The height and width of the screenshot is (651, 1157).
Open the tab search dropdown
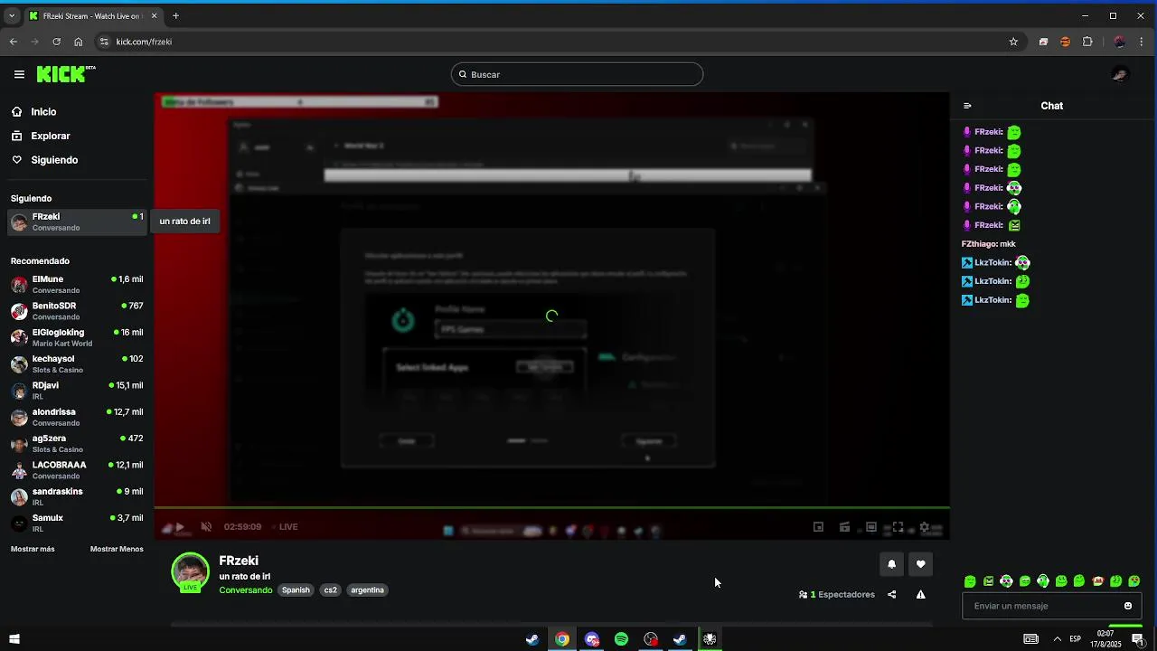12,15
